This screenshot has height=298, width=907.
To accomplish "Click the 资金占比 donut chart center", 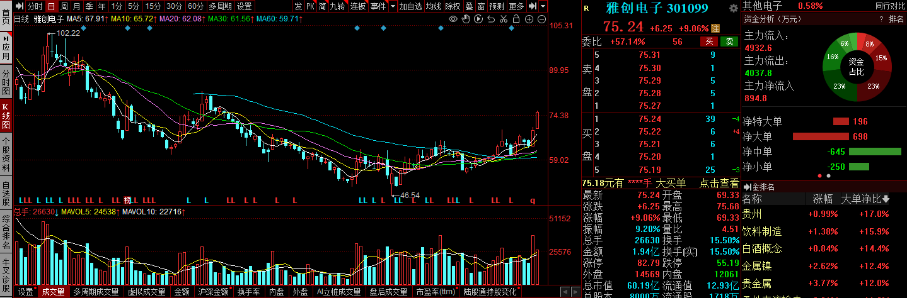I will [855, 67].
